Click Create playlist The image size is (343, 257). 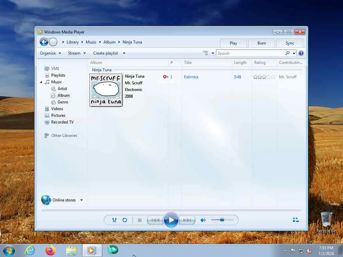tap(106, 53)
